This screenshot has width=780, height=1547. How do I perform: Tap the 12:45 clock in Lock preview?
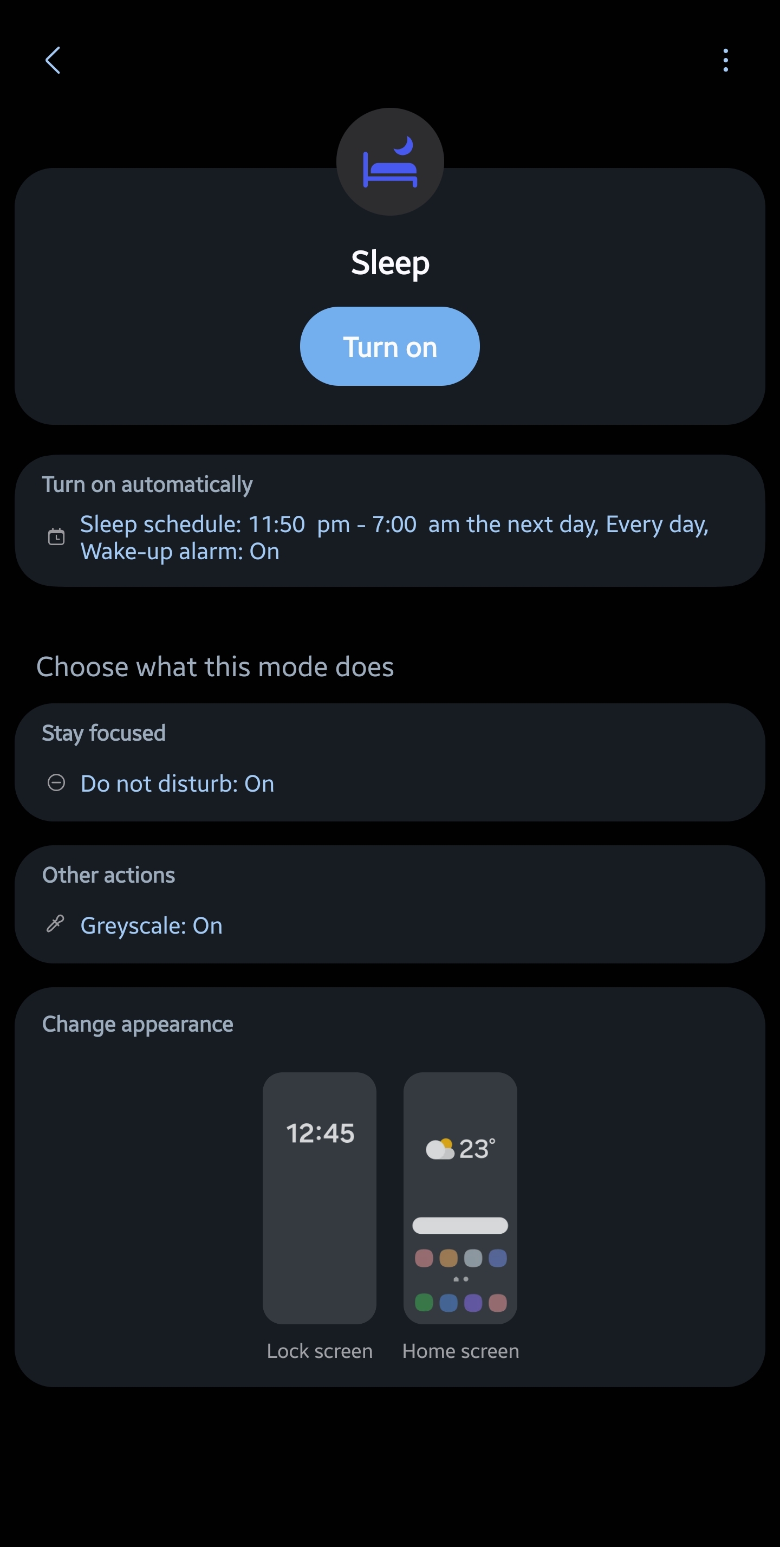(x=320, y=1133)
